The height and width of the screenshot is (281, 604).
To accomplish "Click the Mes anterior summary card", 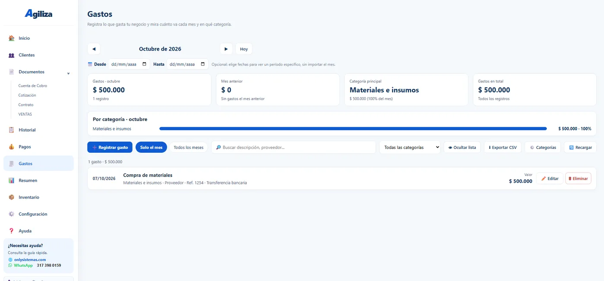I will 278,90.
